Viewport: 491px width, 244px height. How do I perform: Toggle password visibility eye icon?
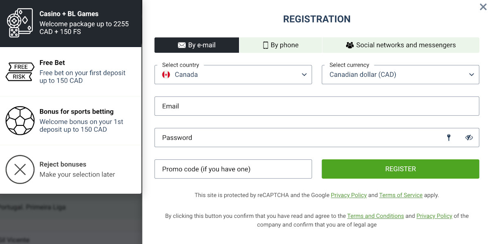pyautogui.click(x=469, y=138)
